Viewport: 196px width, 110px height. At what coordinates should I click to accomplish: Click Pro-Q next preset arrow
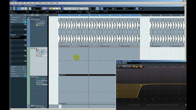click(183, 67)
